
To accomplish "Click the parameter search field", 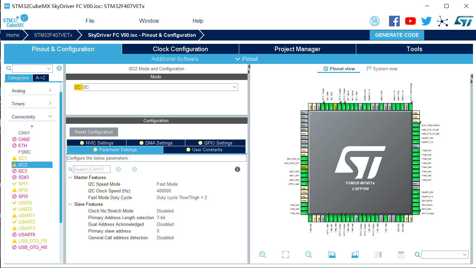I will point(92,169).
